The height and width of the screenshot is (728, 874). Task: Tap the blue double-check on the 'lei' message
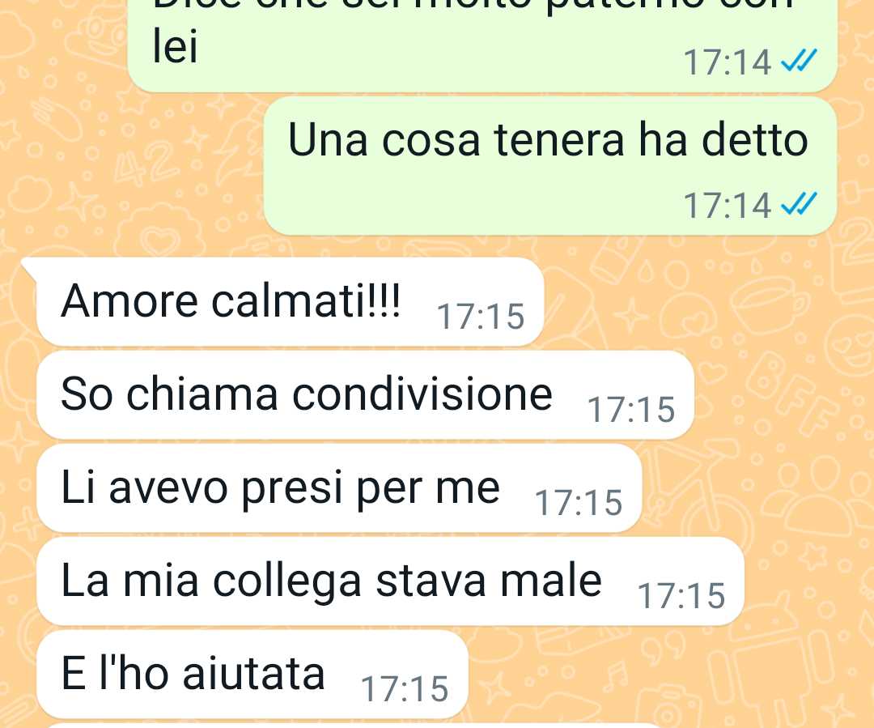pyautogui.click(x=799, y=61)
